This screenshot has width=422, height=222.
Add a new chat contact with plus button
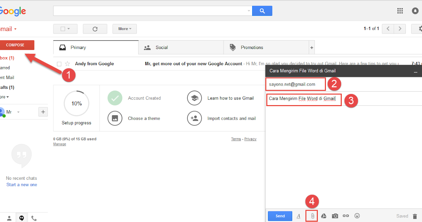[43, 112]
